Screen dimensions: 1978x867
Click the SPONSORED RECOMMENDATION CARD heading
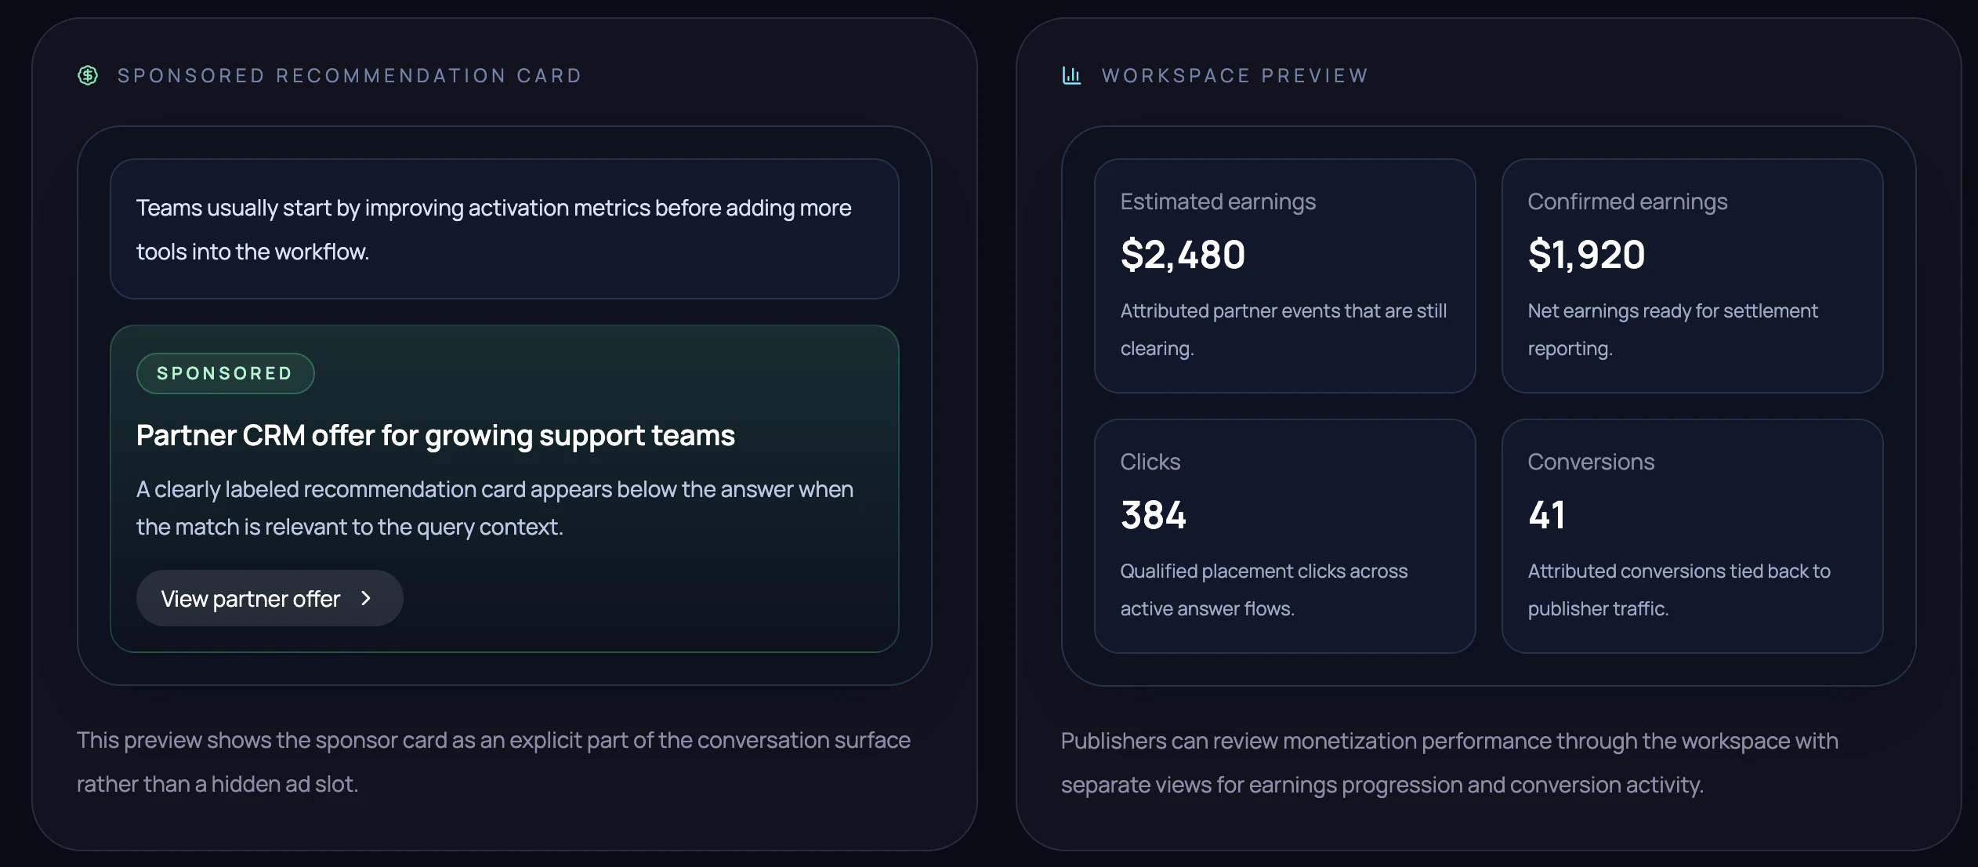tap(350, 75)
